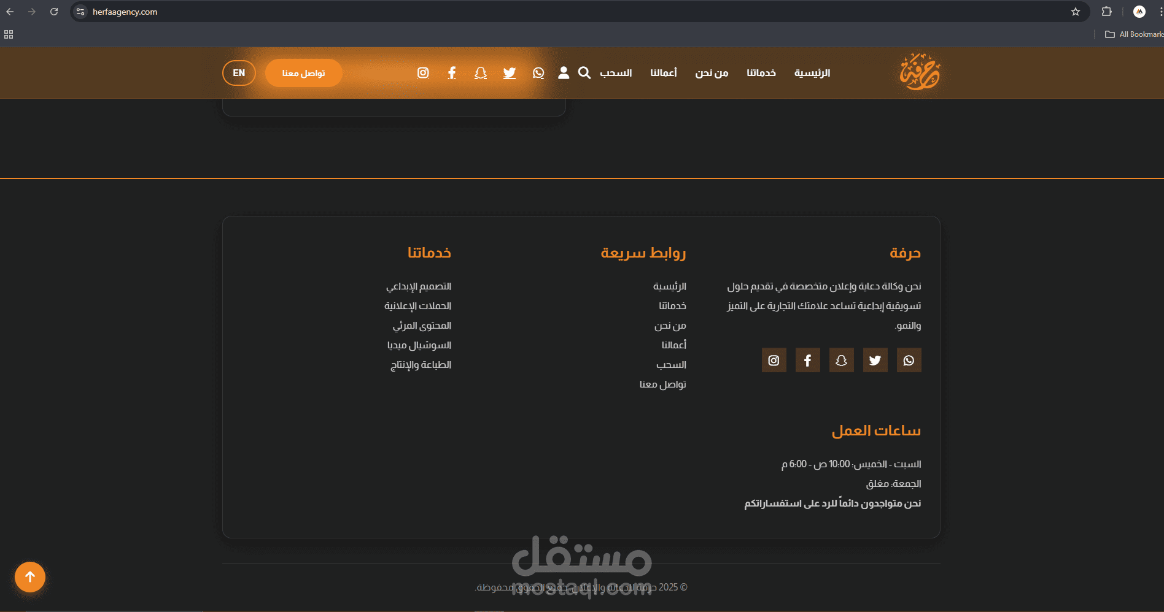This screenshot has height=612, width=1164.
Task: Bookmark page with the star icon
Action: (1076, 12)
